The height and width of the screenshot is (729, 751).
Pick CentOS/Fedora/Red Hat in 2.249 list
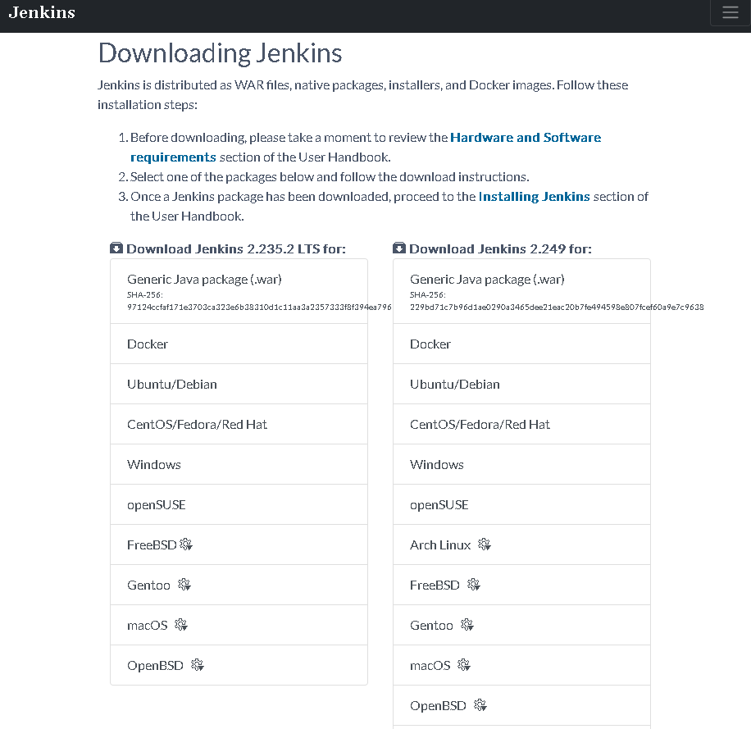click(521, 425)
